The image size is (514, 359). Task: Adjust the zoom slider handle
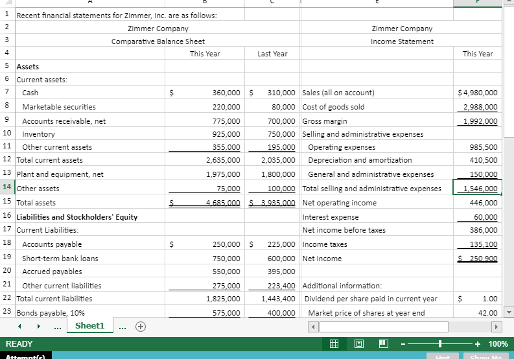[440, 343]
